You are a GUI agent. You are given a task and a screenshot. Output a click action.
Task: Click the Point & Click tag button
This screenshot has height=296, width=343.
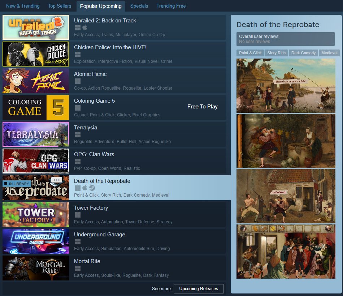click(x=250, y=53)
